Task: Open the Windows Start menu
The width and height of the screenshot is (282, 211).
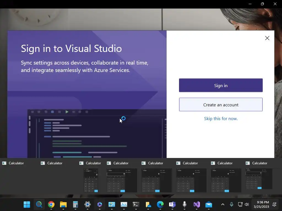Action: point(27,204)
